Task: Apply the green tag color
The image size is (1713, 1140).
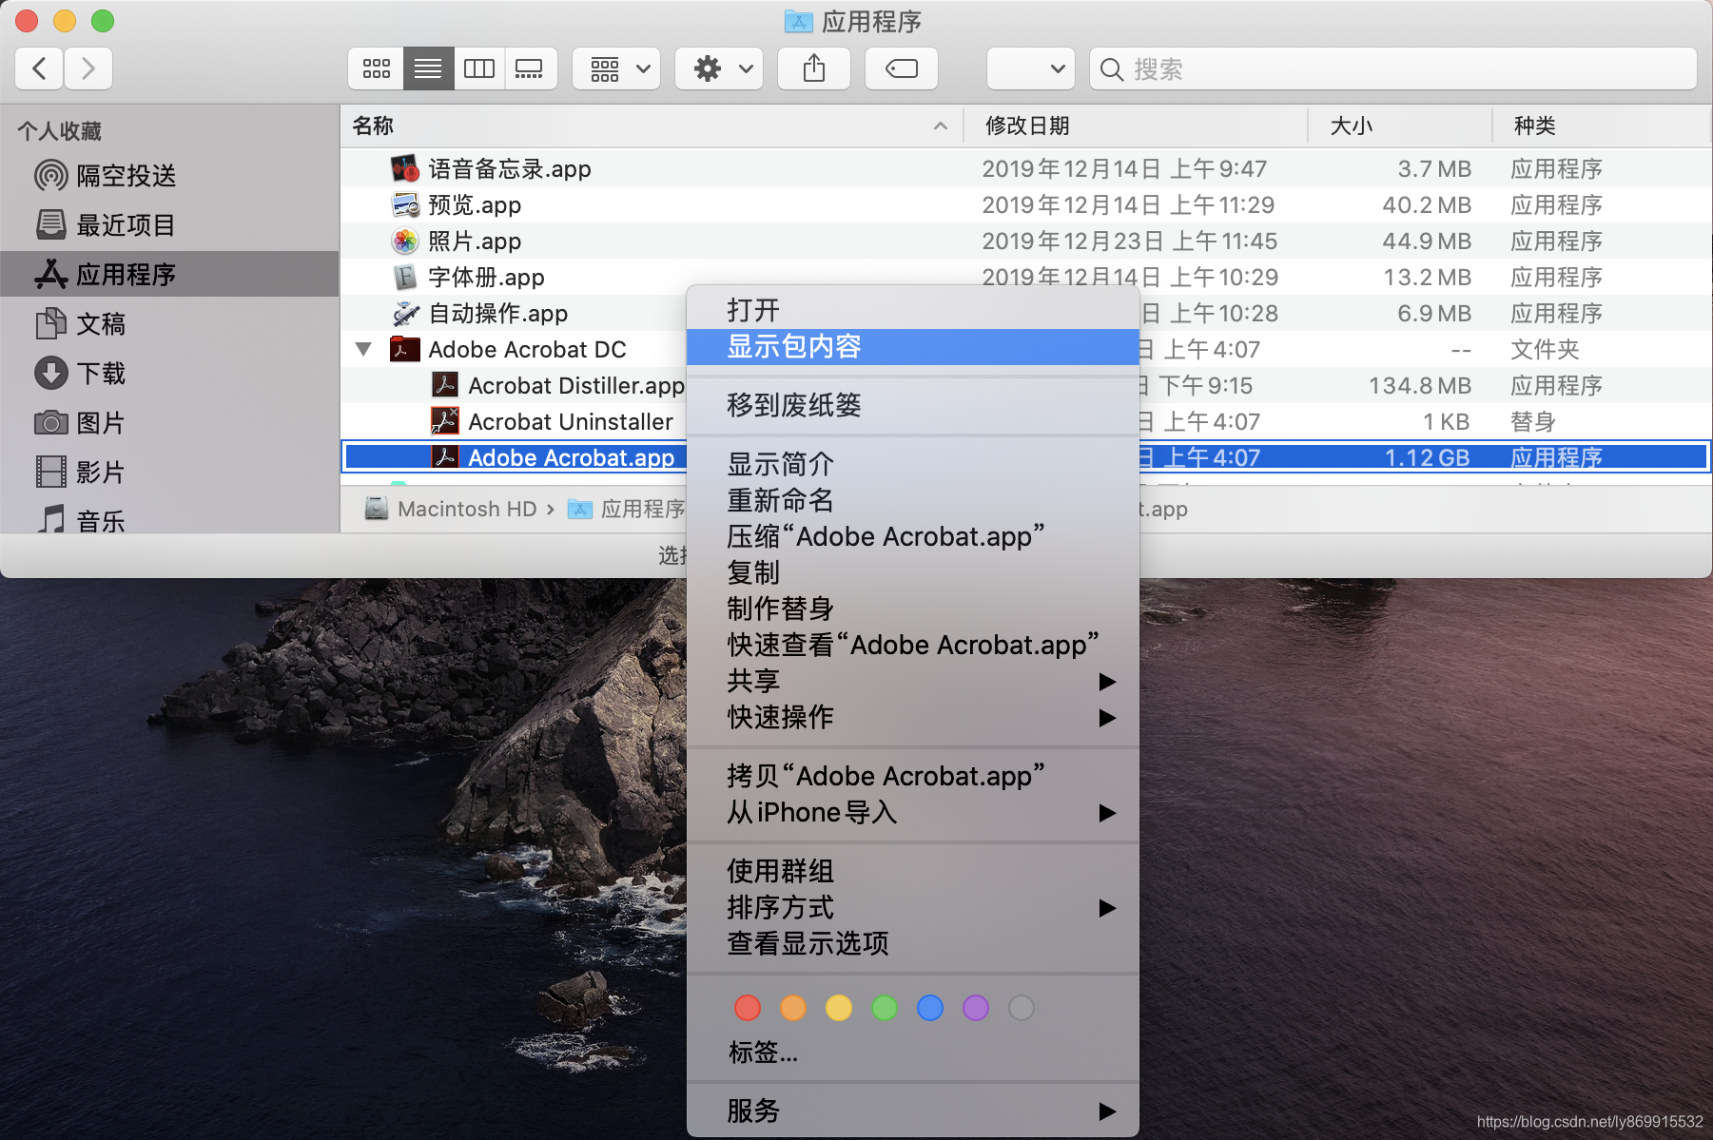Action: (x=885, y=1008)
